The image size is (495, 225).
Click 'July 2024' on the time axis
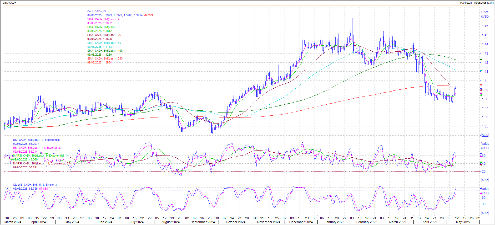137,222
